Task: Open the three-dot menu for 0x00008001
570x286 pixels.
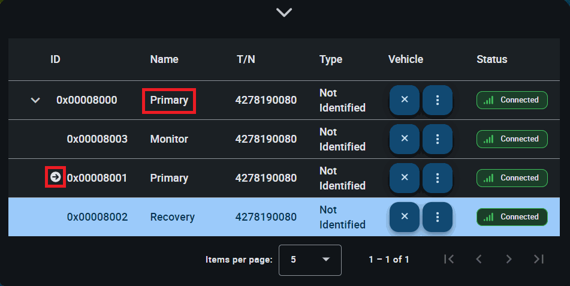Action: point(438,177)
